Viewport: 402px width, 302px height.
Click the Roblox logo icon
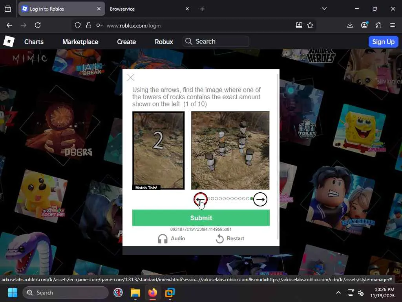(x=9, y=42)
